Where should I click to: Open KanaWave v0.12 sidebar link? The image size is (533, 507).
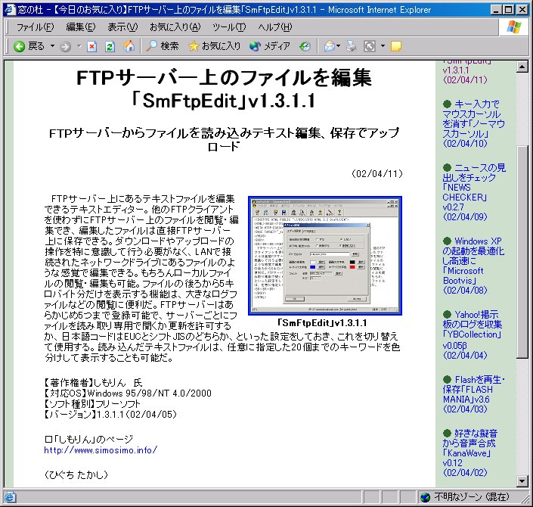469,453
